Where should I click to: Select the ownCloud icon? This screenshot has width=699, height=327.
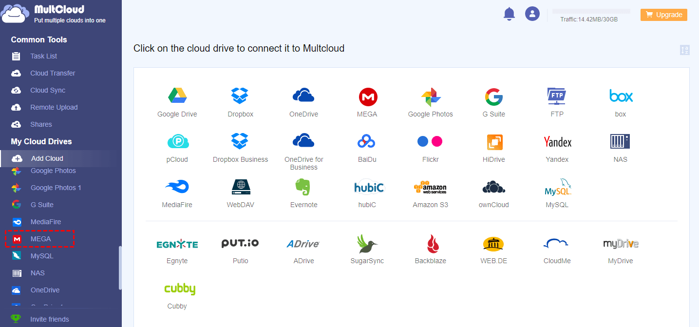(x=494, y=187)
